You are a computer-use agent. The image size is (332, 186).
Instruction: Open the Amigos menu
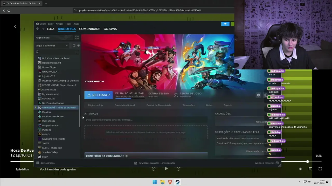pyautogui.click(x=59, y=24)
